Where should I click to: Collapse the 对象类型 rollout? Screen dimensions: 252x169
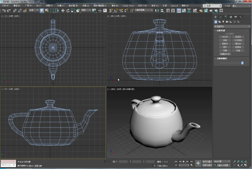click(221, 30)
